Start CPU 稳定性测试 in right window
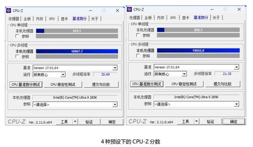The image size is (253, 147). 184,84
